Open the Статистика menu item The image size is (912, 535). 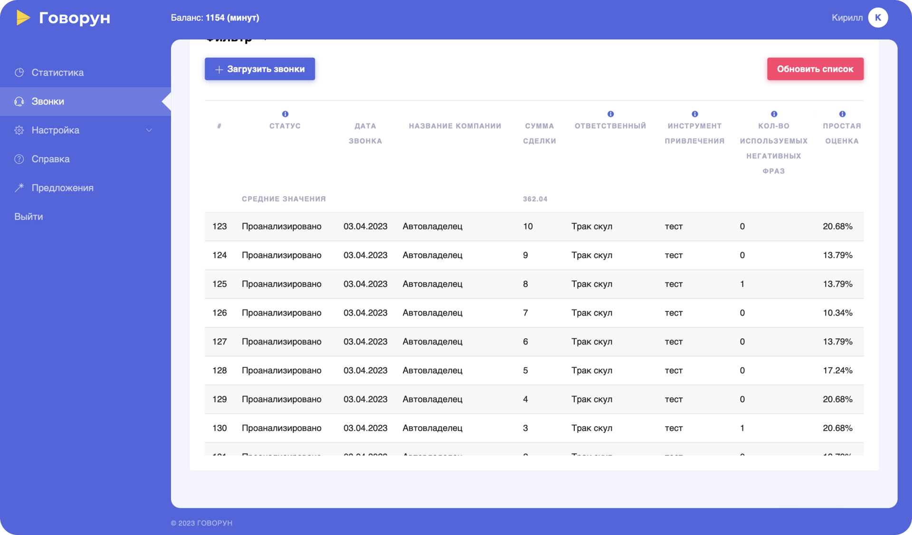57,73
